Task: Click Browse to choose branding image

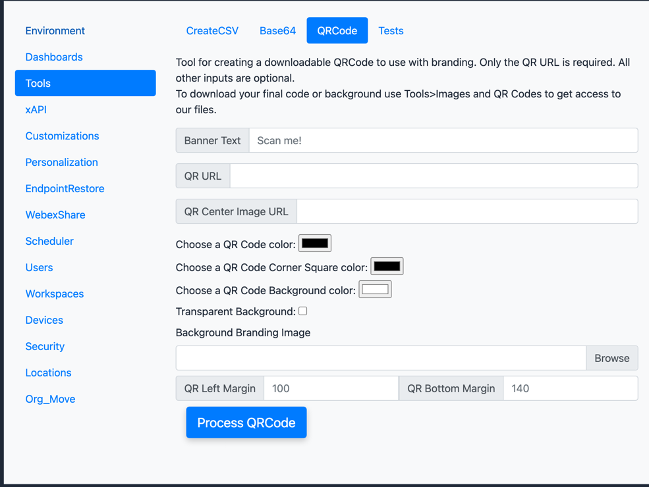Action: pyautogui.click(x=611, y=358)
